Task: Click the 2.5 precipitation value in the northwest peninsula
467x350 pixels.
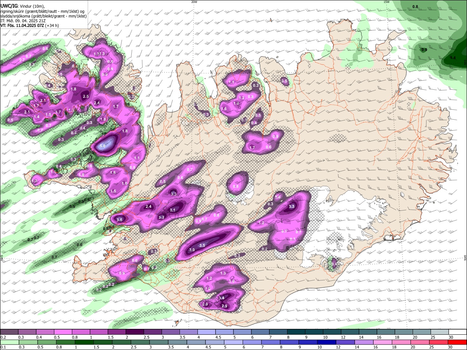Action: point(86,97)
